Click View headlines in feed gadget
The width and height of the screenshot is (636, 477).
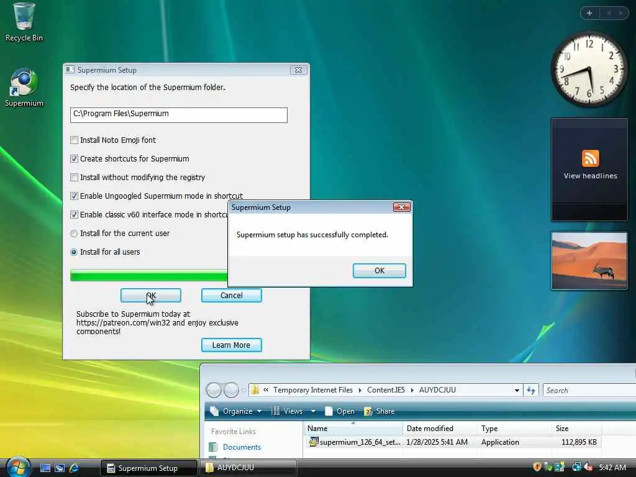point(590,176)
